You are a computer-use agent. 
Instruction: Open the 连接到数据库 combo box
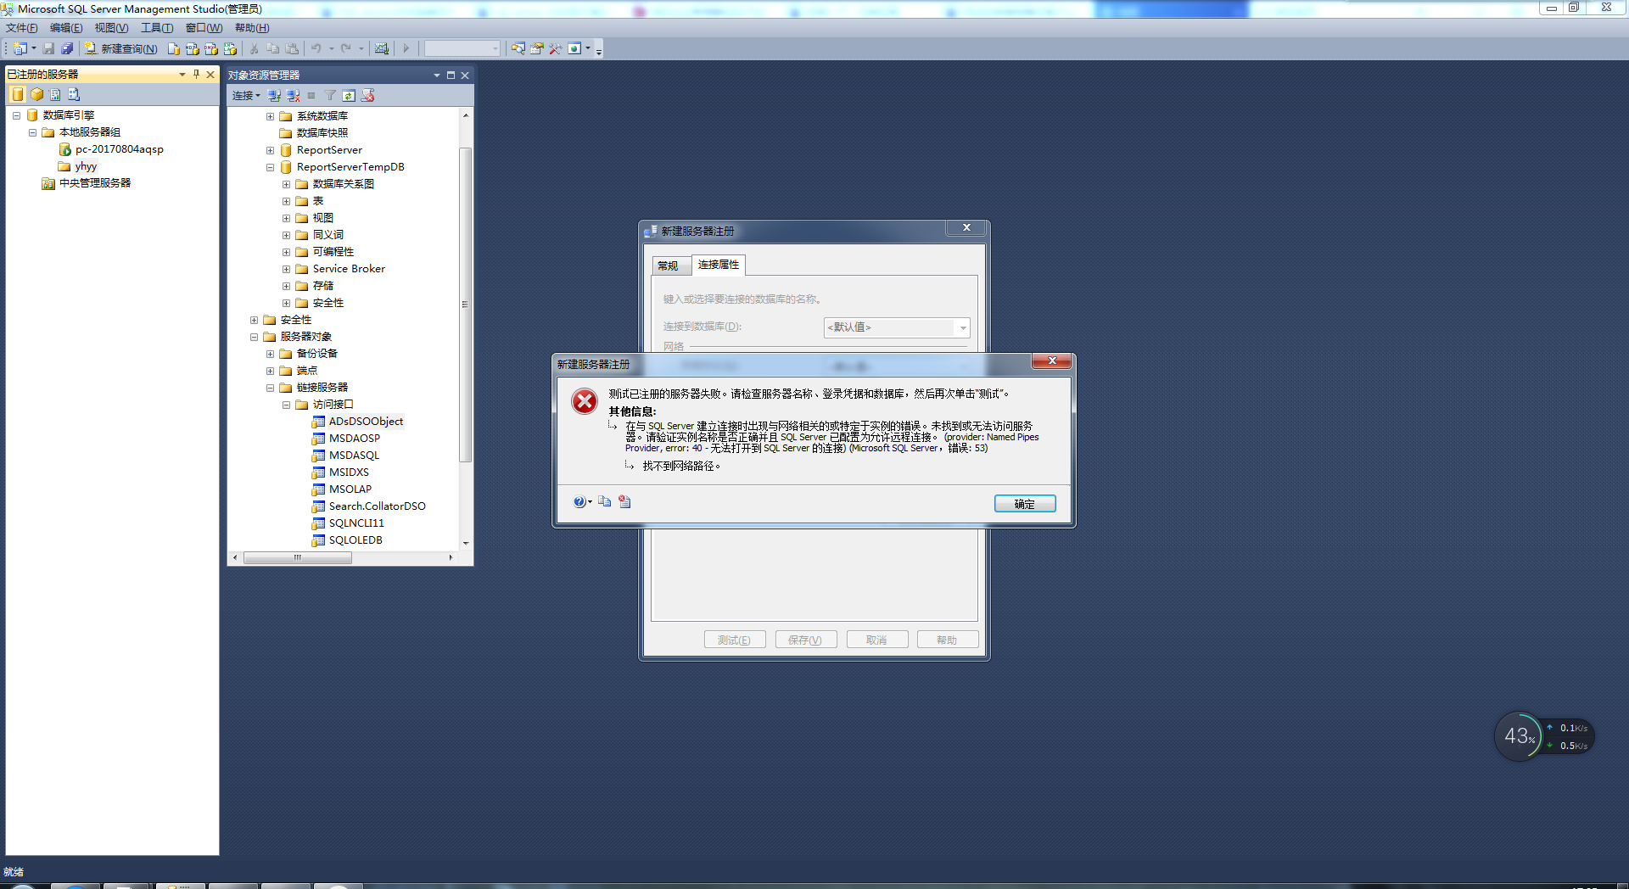point(896,327)
